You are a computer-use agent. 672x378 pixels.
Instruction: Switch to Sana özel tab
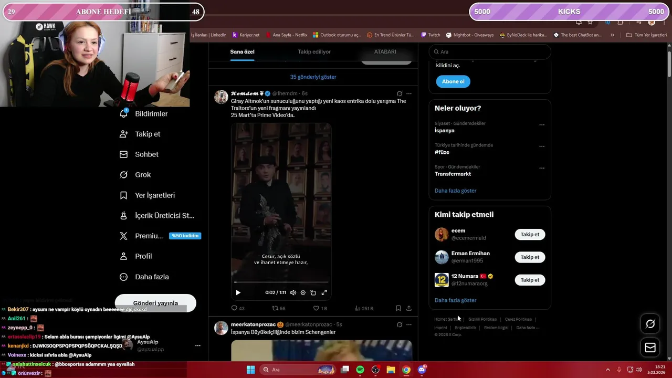click(242, 51)
